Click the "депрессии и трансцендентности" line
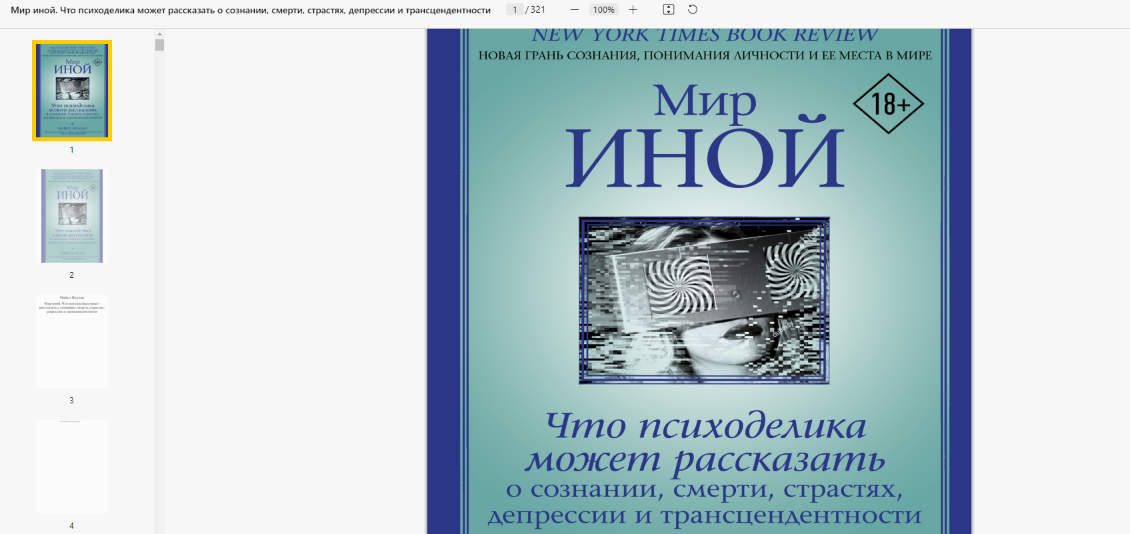Image resolution: width=1130 pixels, height=534 pixels. [x=705, y=515]
